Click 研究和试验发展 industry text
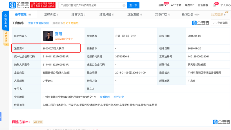 pos(197,65)
